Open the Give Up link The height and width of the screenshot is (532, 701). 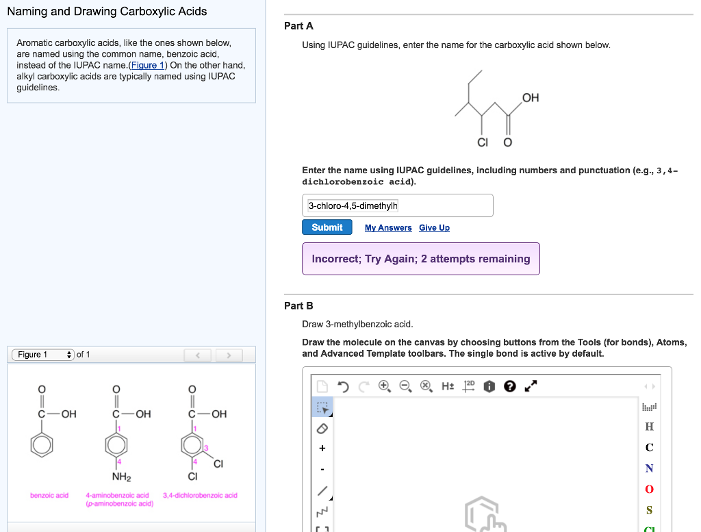[434, 227]
